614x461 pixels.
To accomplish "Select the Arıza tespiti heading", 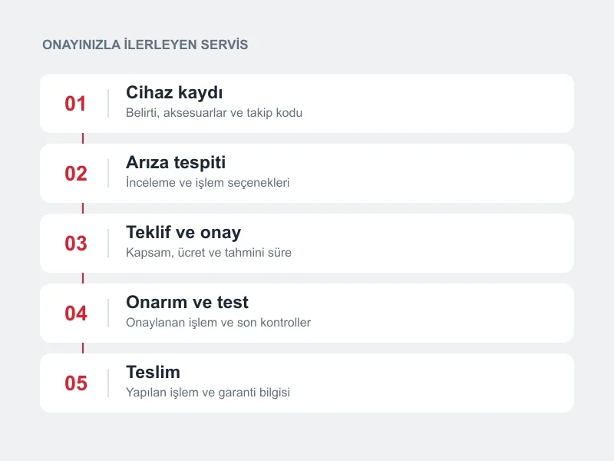I will click(176, 163).
